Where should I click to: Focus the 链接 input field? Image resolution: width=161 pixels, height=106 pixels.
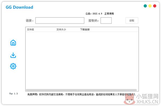(x=60, y=20)
